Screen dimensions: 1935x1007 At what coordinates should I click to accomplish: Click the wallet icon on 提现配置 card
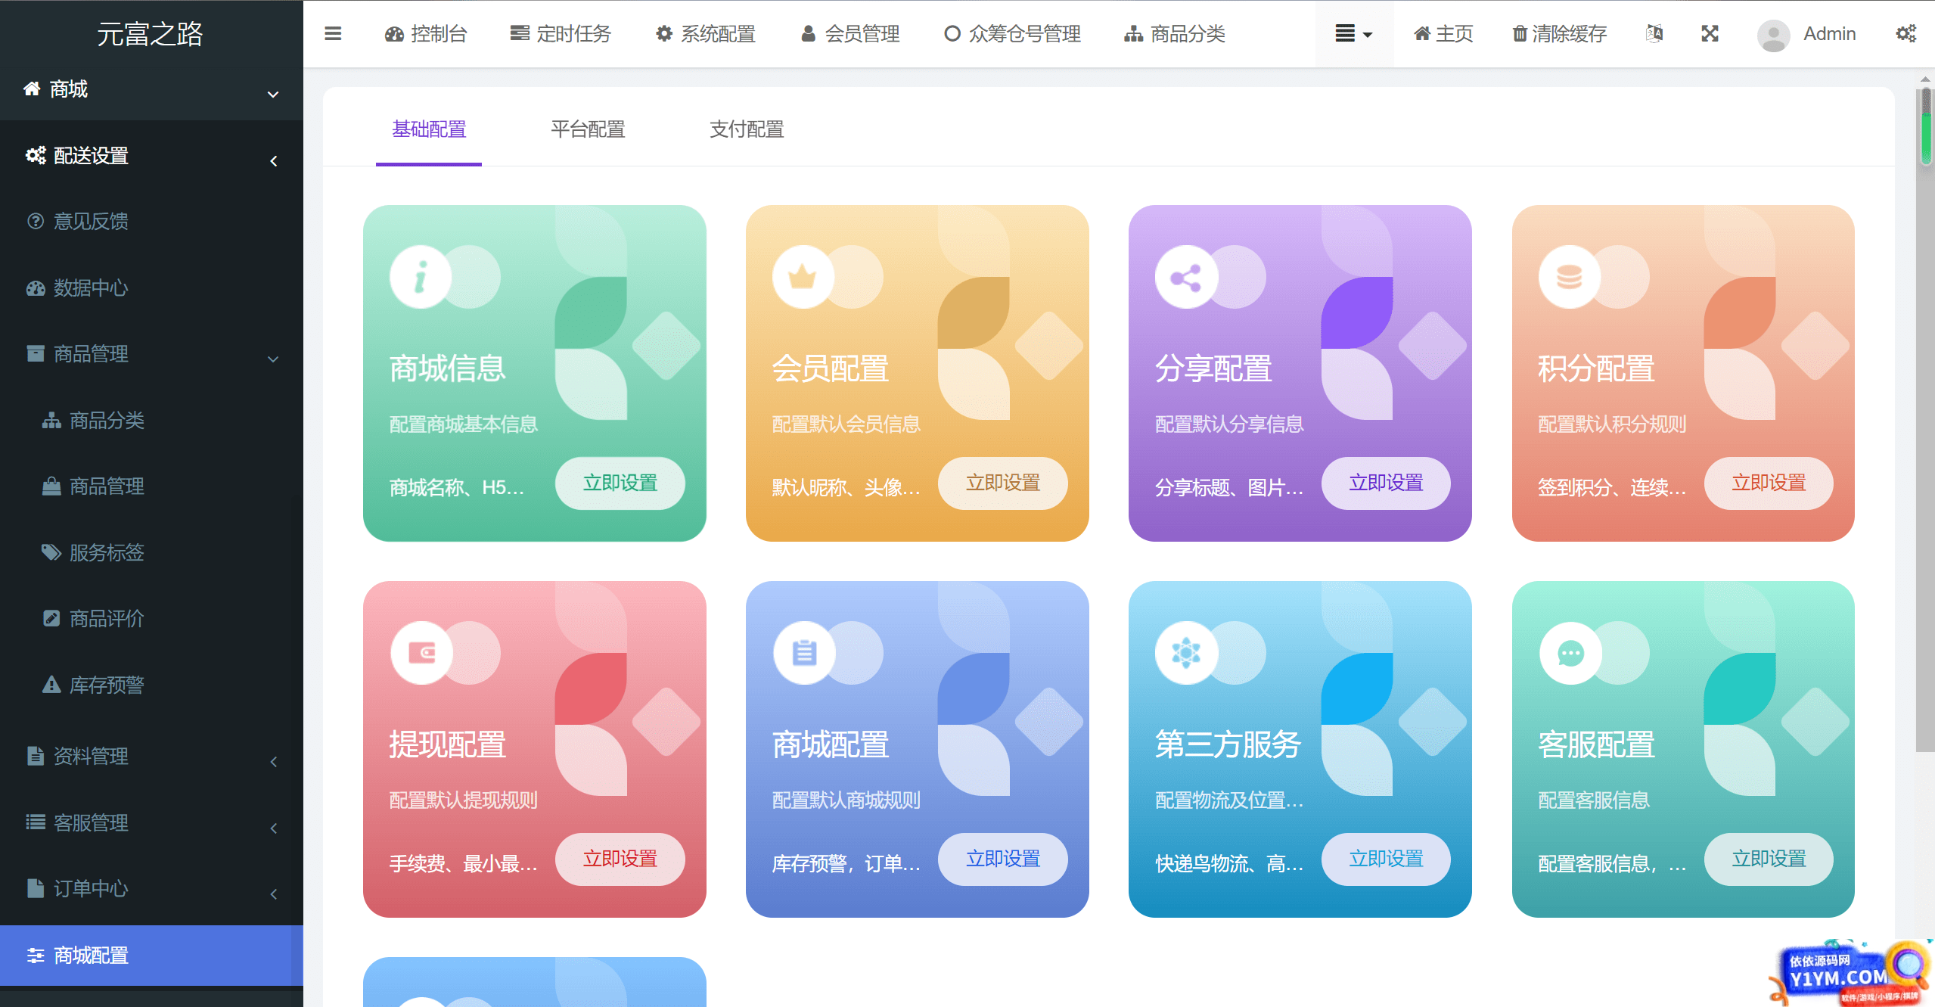click(421, 652)
